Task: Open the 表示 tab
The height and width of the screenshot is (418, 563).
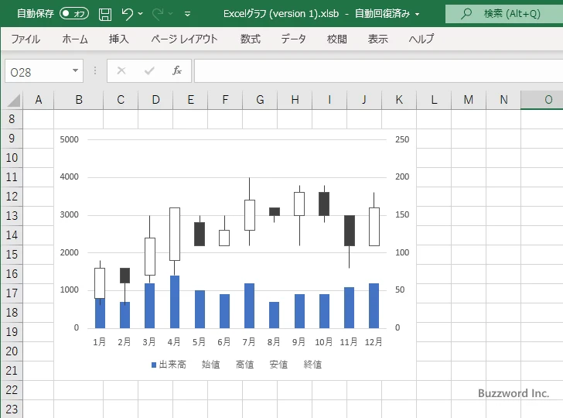Action: tap(377, 39)
